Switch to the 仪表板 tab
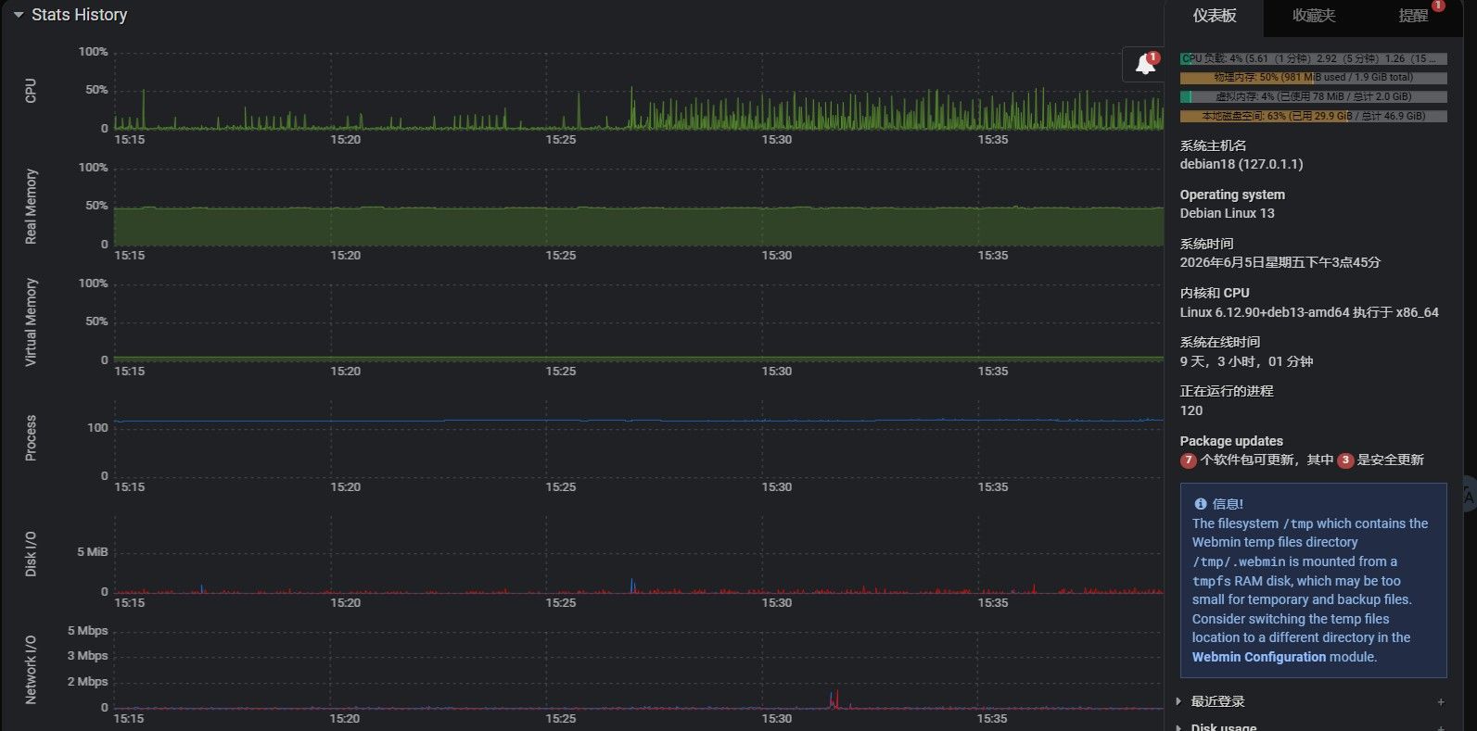The image size is (1477, 731). click(x=1215, y=16)
